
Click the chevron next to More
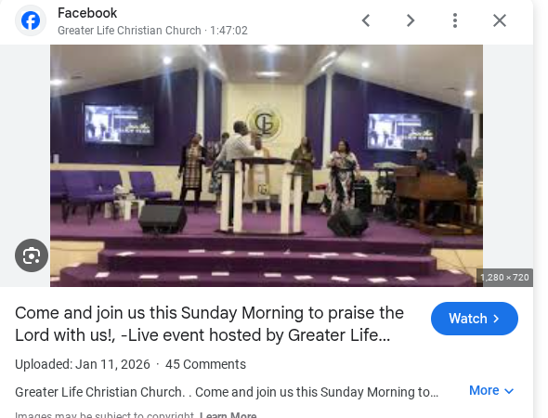tap(509, 391)
